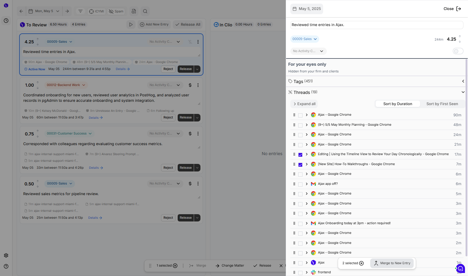Expand the Tags section

click(463, 81)
